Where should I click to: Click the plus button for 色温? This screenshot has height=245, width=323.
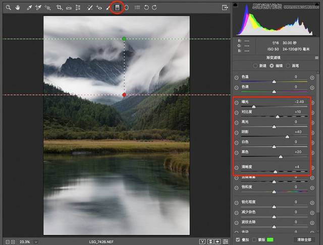click(312, 78)
